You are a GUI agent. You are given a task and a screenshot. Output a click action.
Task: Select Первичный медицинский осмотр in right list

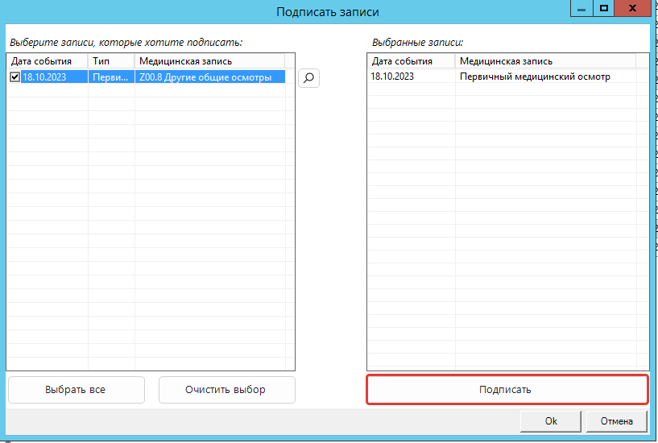[535, 77]
